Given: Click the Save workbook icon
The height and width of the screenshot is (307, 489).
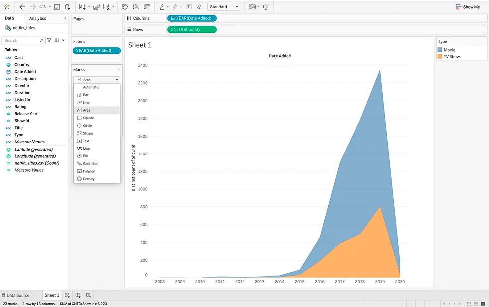Looking at the screenshot, I should (x=57, y=7).
